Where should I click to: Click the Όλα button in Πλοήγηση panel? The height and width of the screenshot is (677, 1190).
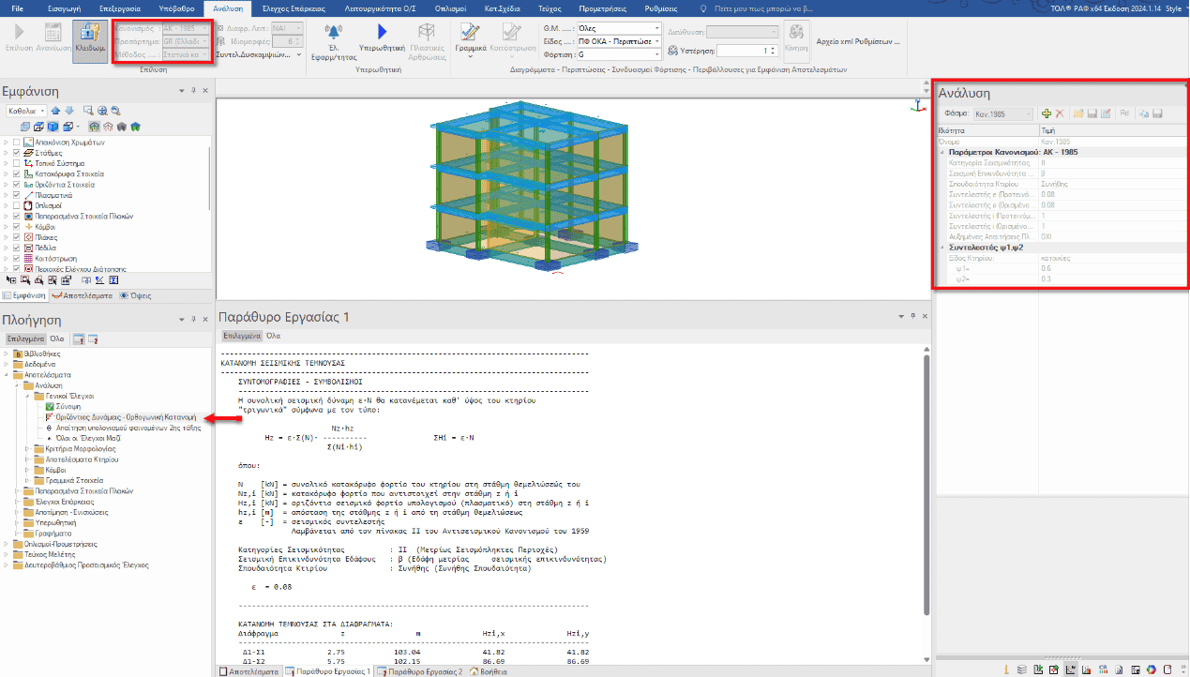coord(56,338)
